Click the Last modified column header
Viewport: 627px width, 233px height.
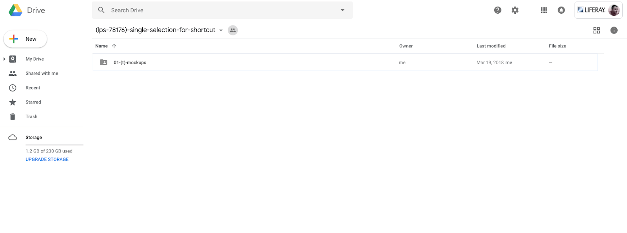point(491,46)
